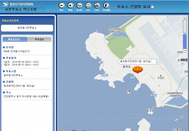Viewport: 189px width, 131px height.
Task: Click the 인천국제공항 북측방조제 map label
Action: pyautogui.click(x=114, y=30)
